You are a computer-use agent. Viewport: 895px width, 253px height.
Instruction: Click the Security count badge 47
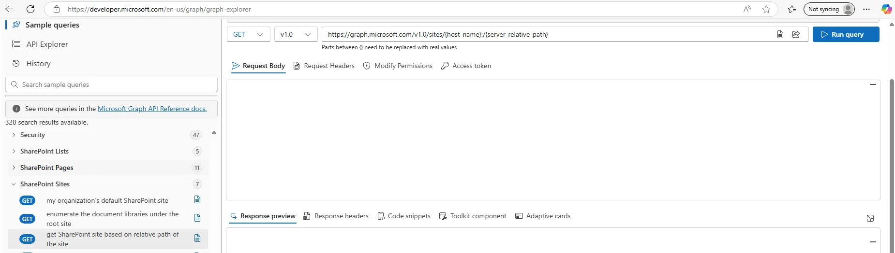point(196,135)
